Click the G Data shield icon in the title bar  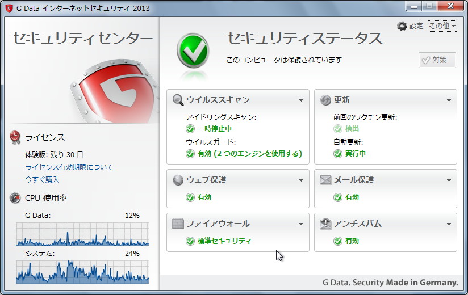(9, 8)
